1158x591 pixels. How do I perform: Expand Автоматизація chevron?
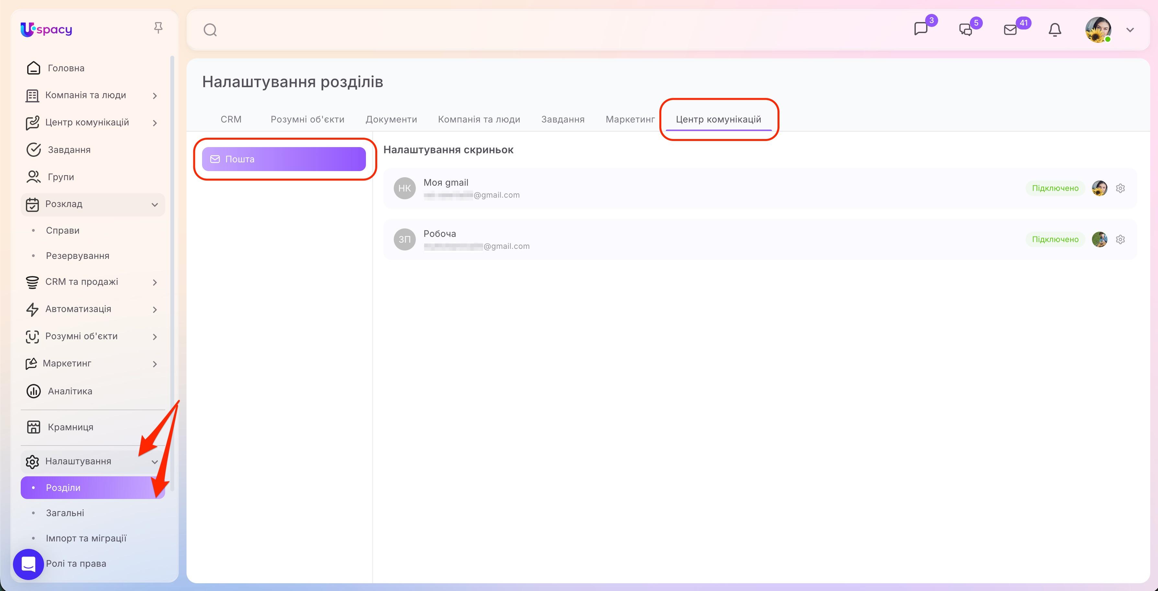(x=155, y=309)
